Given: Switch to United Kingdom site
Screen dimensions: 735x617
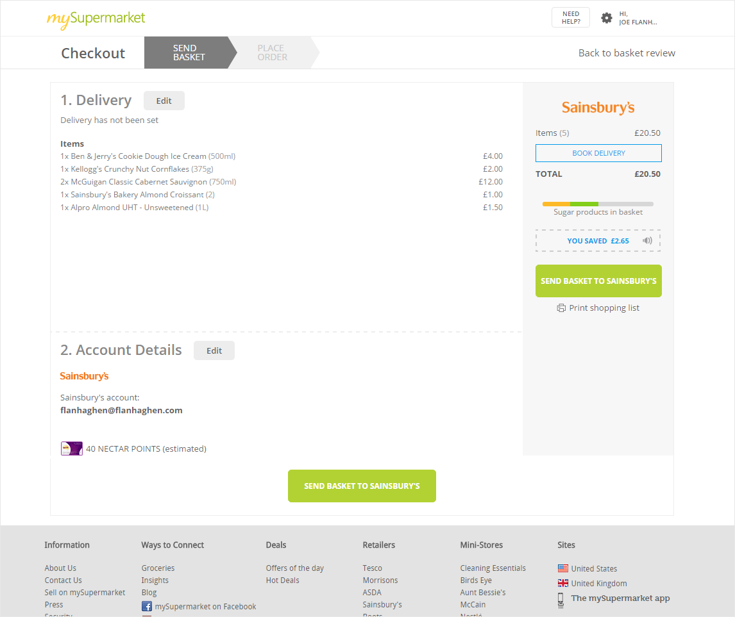Looking at the screenshot, I should point(599,583).
